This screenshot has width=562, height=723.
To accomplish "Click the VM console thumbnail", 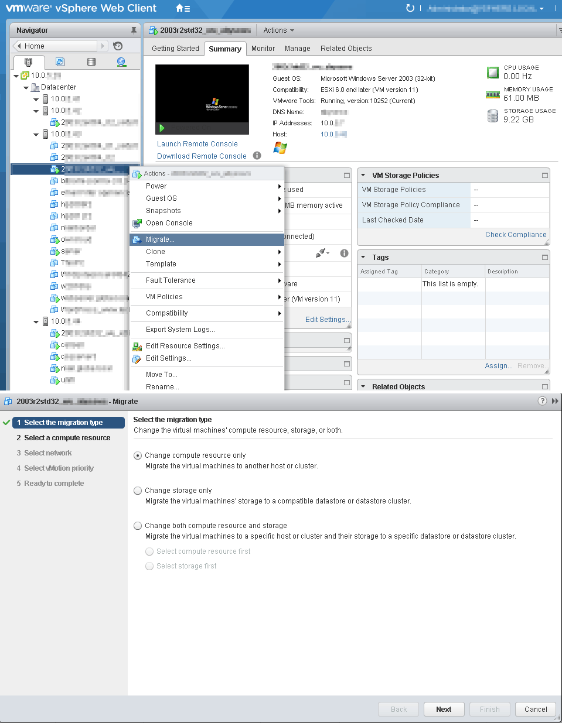I will coord(202,100).
